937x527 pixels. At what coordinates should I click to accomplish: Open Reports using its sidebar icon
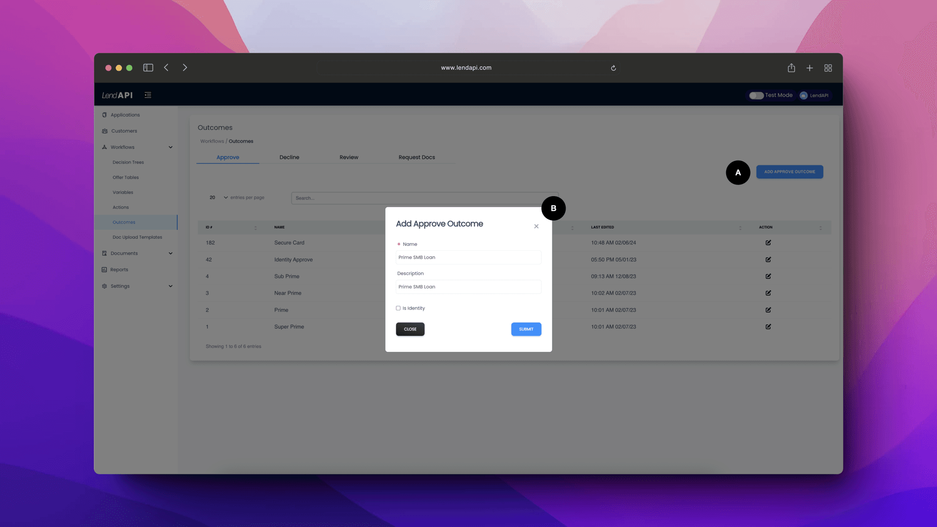[x=104, y=269]
